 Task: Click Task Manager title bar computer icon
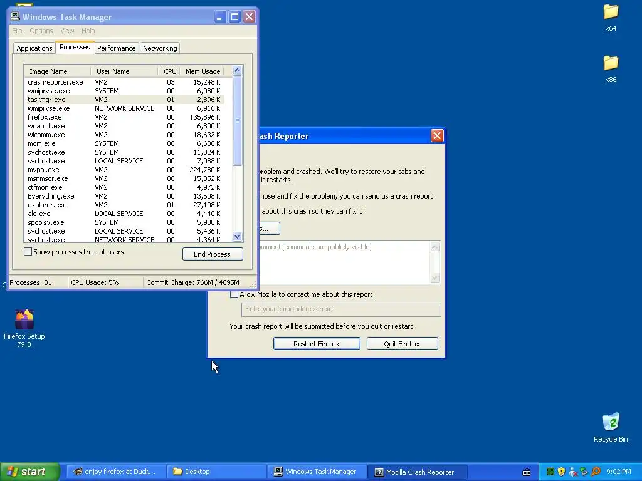15,16
